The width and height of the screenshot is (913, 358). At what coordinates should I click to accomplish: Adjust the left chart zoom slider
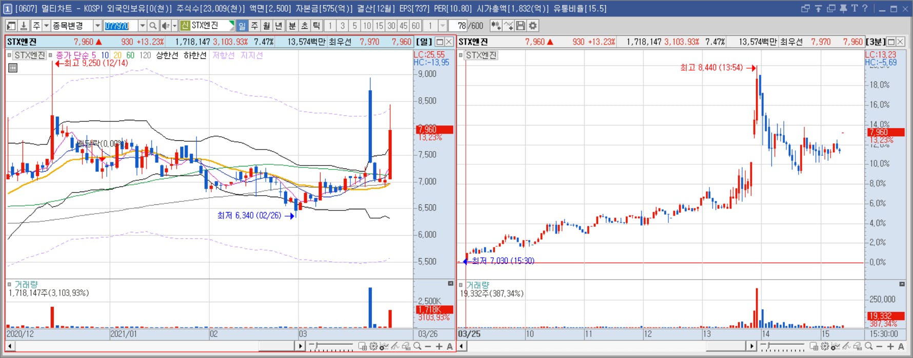pos(331,347)
